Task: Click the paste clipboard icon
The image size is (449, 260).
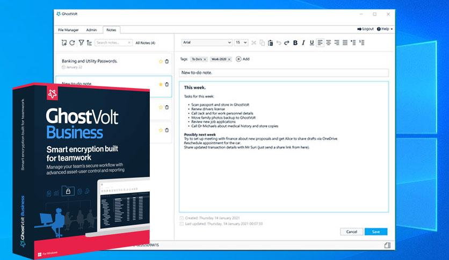Action: [270, 43]
